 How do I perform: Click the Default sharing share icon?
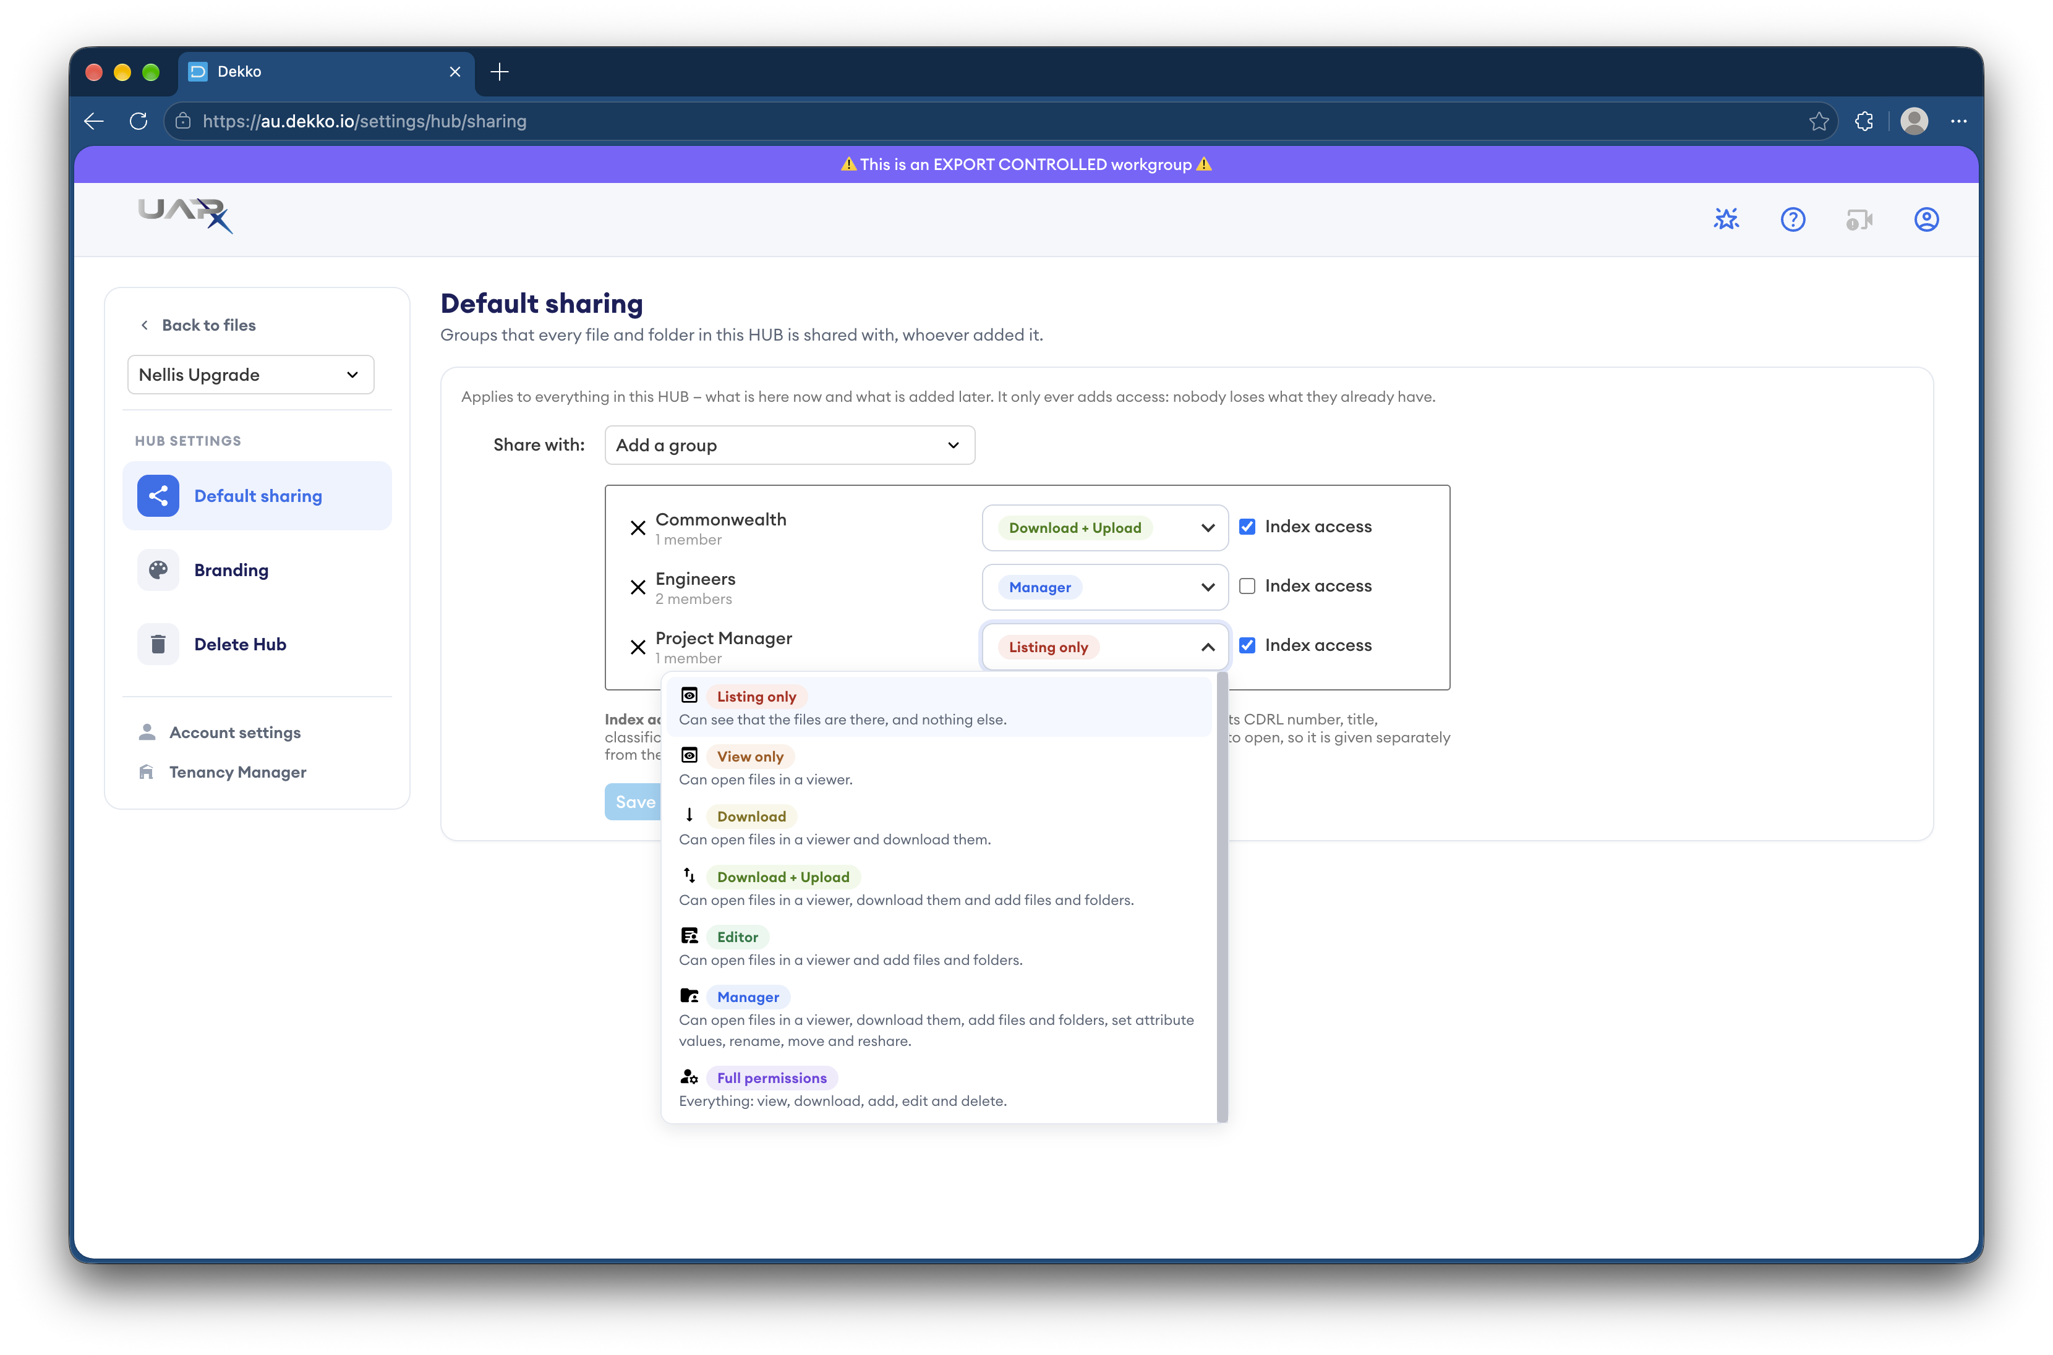pos(158,496)
